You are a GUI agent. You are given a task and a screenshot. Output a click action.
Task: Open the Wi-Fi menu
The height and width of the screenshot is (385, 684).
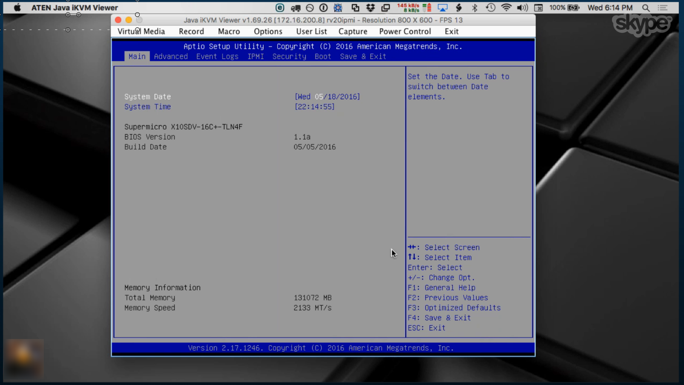(506, 8)
